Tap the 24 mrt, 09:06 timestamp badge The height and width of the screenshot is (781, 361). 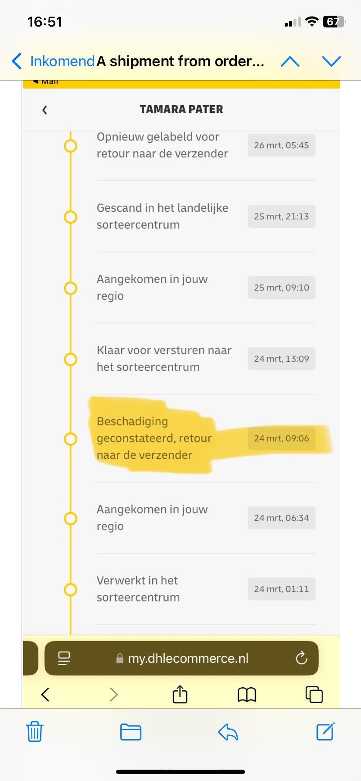pos(281,438)
